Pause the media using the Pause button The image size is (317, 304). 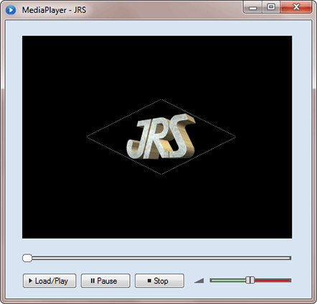(x=105, y=280)
